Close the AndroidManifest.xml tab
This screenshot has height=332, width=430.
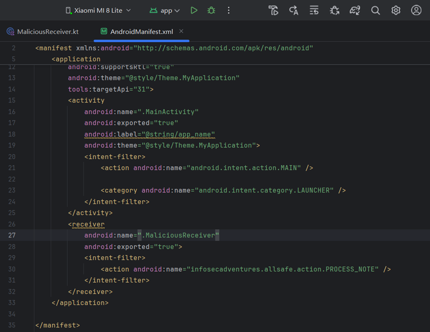181,31
